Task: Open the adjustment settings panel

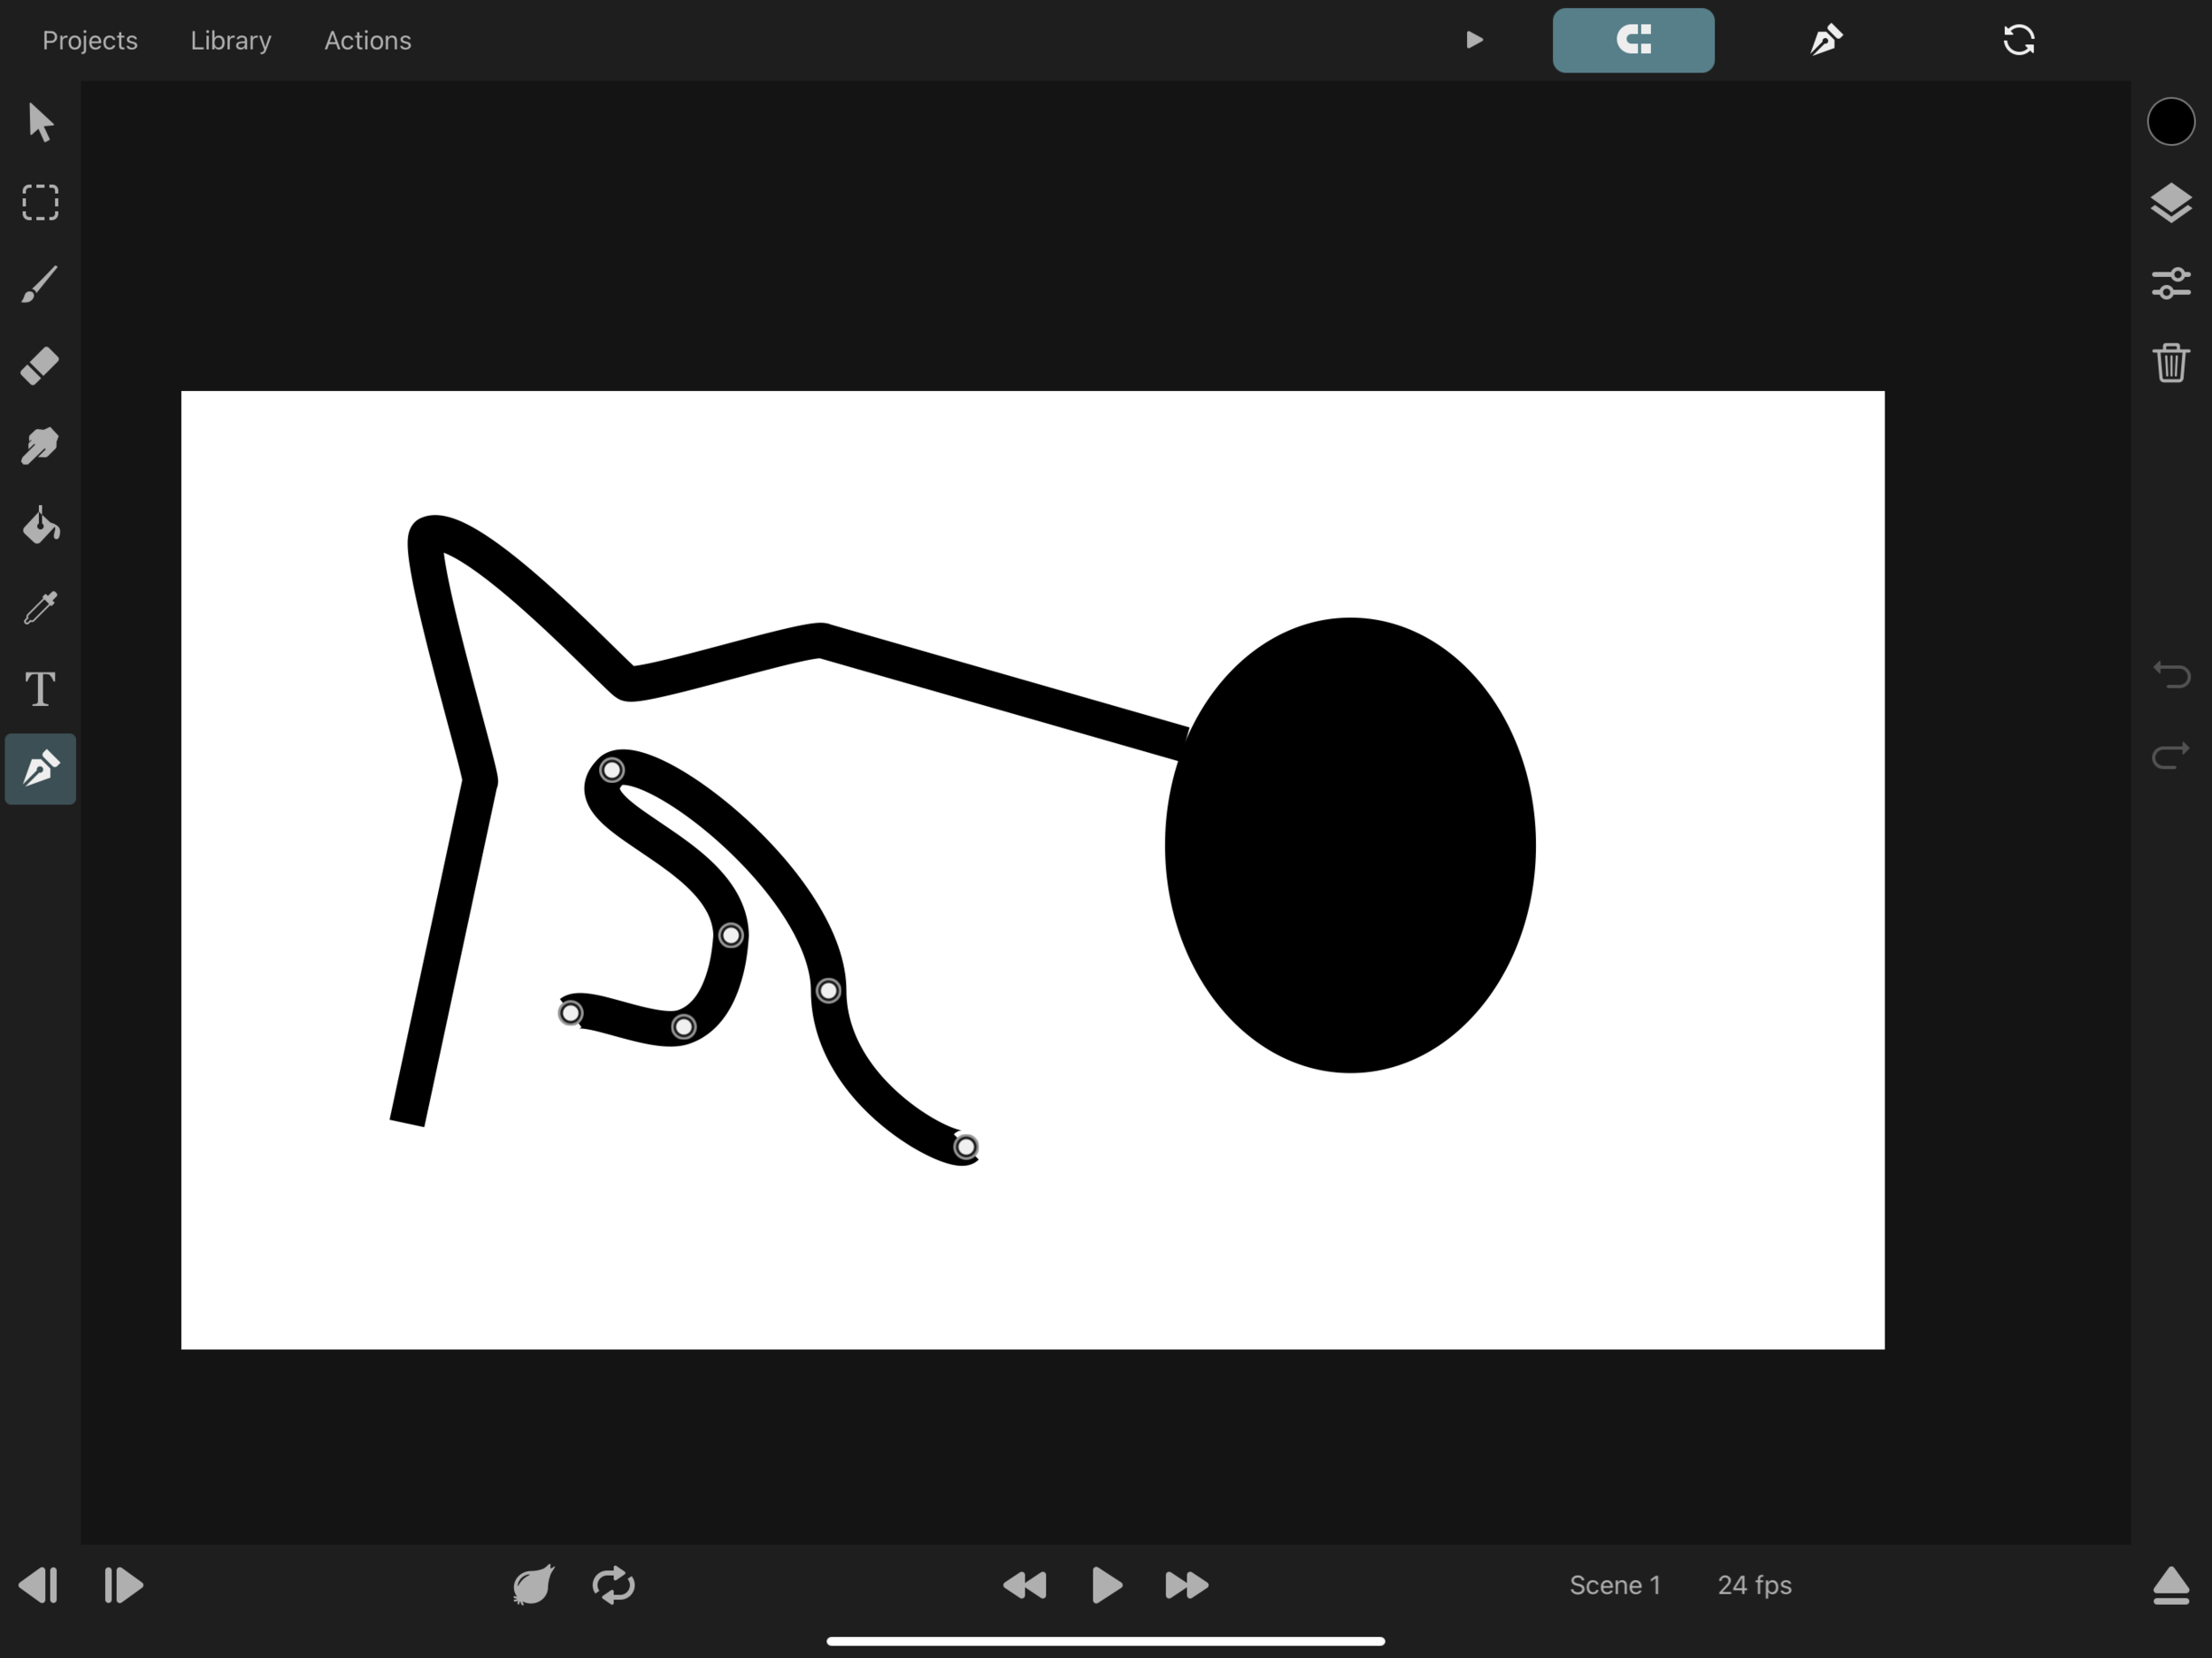Action: point(2170,283)
